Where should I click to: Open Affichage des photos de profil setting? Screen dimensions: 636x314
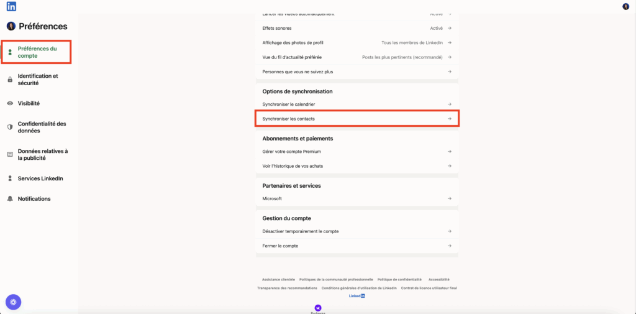357,42
